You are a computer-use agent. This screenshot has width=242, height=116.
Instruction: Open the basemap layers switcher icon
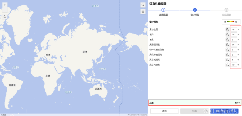point(143,11)
